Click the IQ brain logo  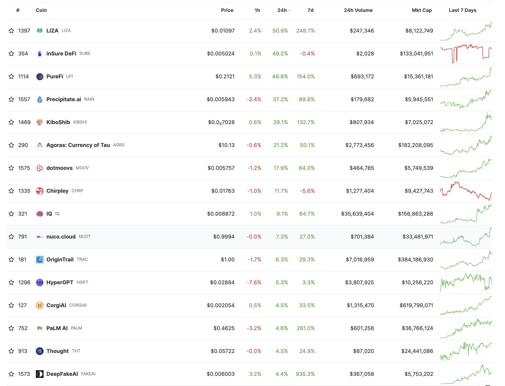(x=40, y=214)
